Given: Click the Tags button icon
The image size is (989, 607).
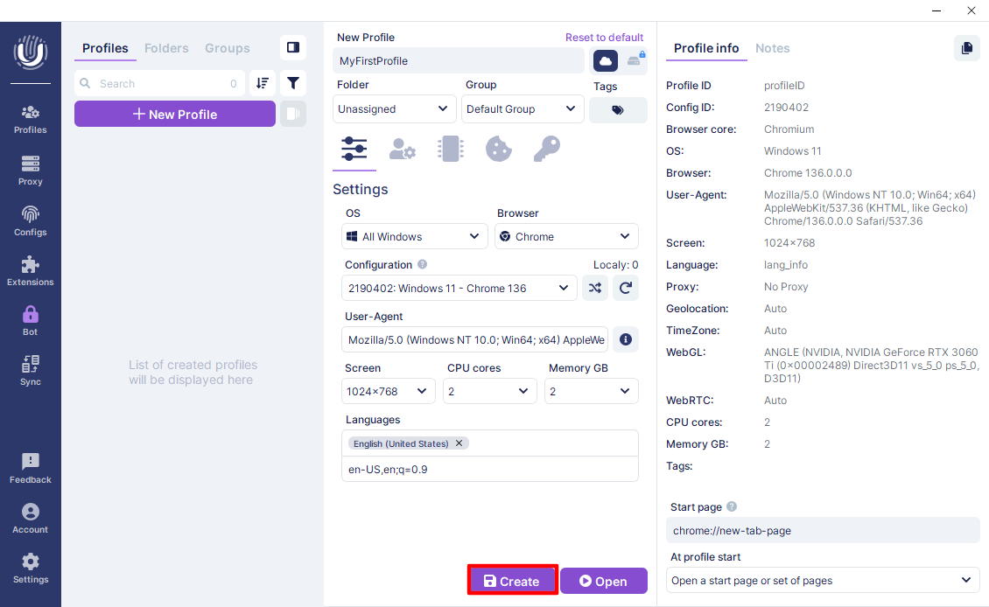Looking at the screenshot, I should pos(618,110).
